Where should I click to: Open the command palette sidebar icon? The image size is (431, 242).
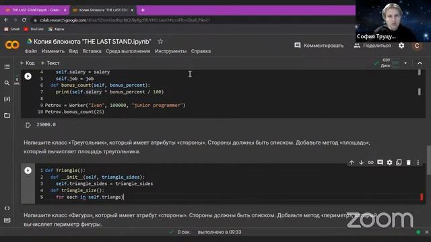(7, 220)
